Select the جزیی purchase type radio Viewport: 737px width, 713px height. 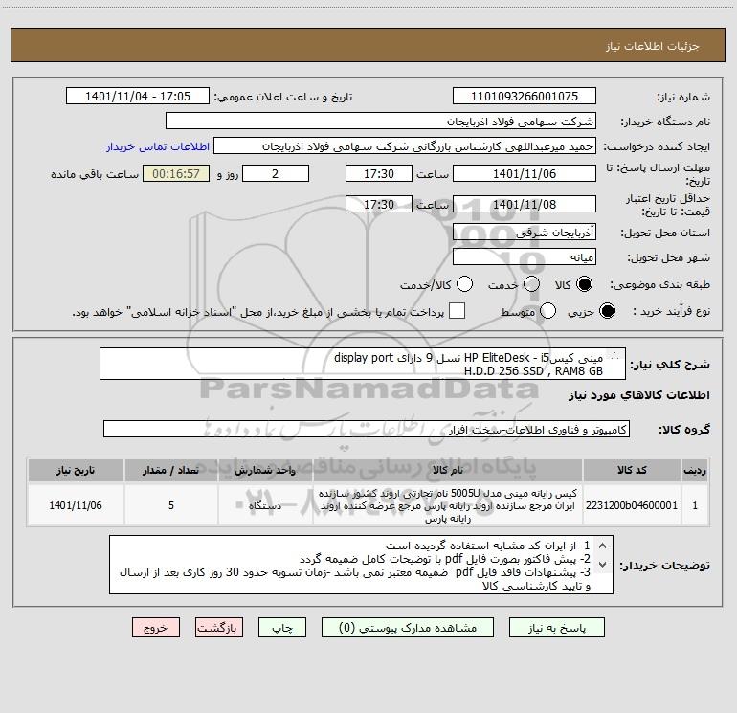click(x=607, y=311)
